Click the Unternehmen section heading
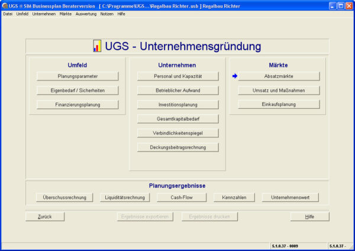Screen dimensions: 355x251 pyautogui.click(x=177, y=65)
